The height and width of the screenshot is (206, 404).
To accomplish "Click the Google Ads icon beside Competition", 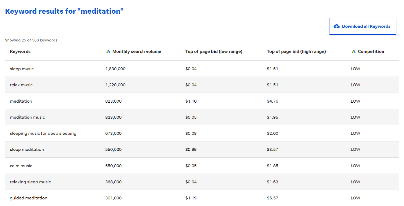I will pos(353,51).
